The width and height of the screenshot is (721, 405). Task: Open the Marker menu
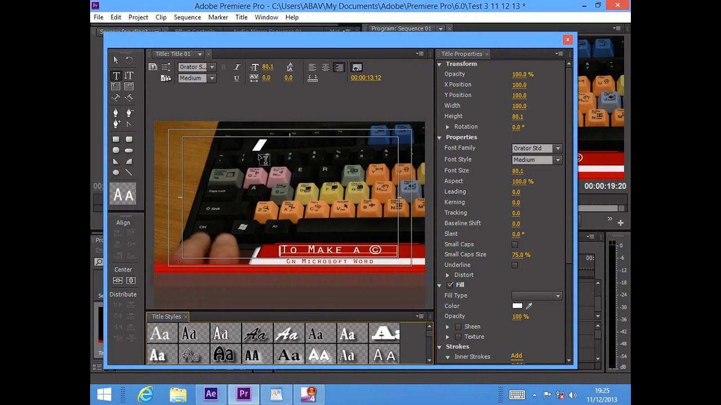pos(218,17)
